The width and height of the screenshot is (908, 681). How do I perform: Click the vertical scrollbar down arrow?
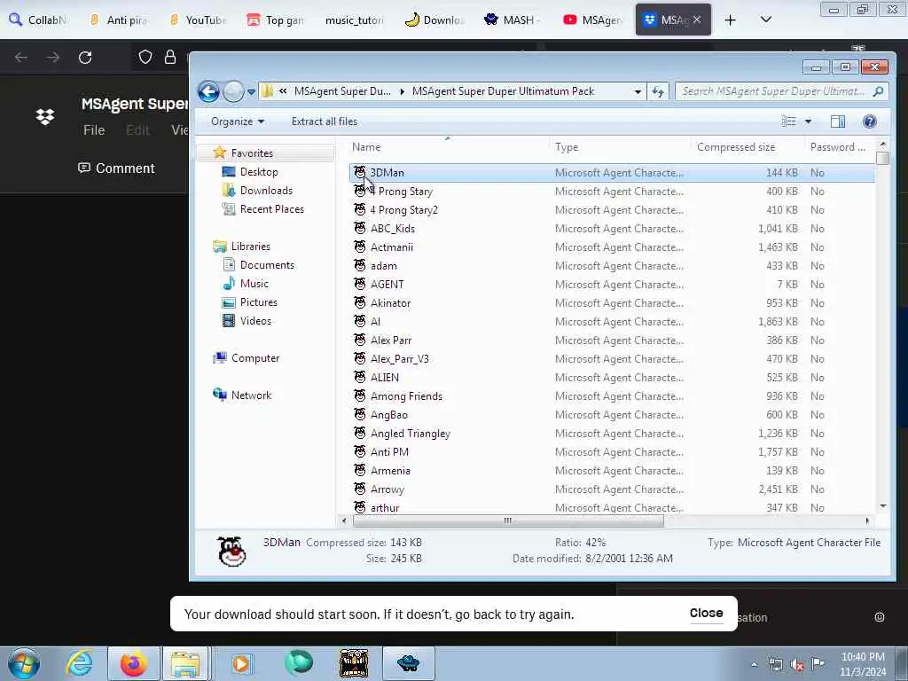pyautogui.click(x=882, y=506)
